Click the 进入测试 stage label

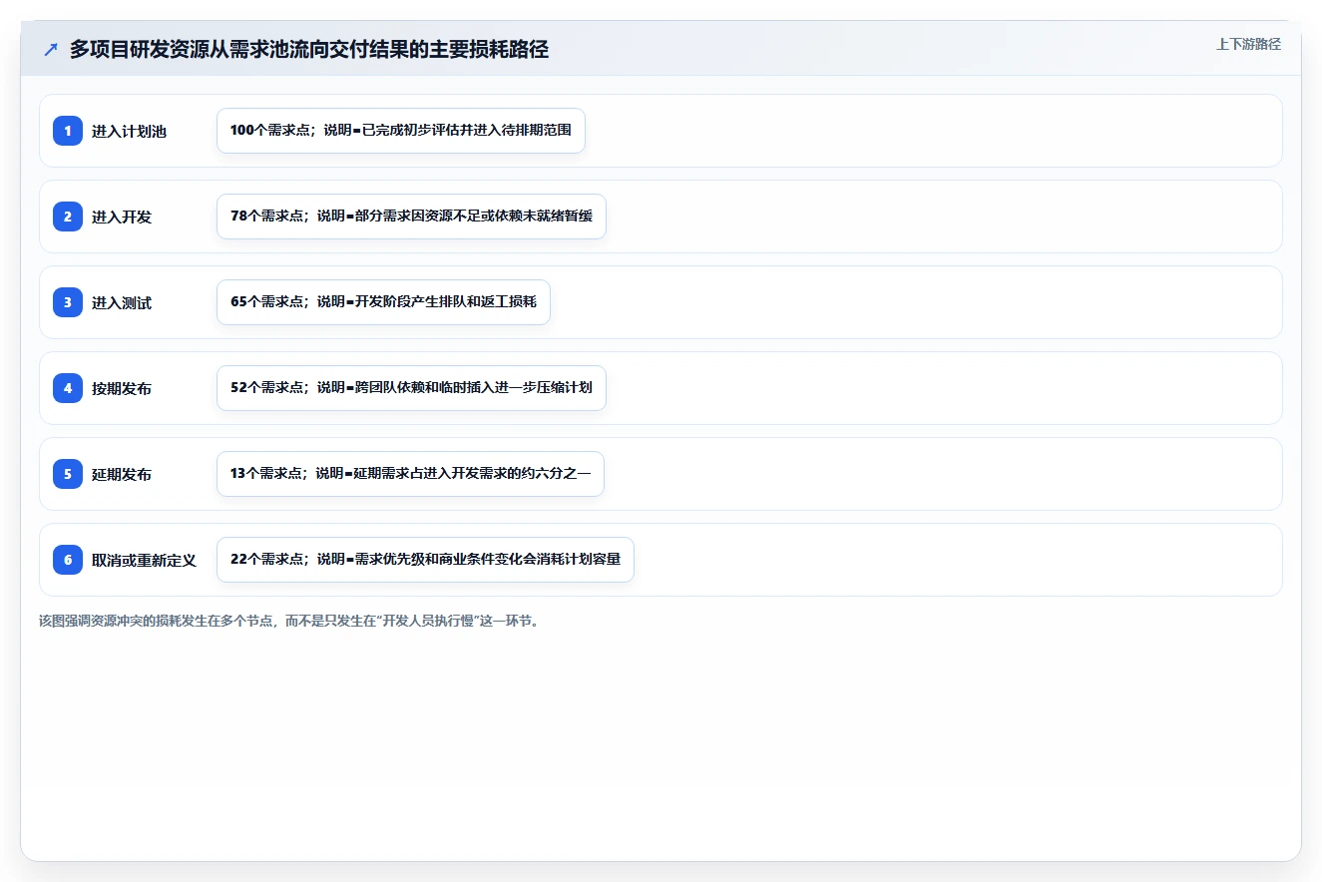[x=122, y=303]
